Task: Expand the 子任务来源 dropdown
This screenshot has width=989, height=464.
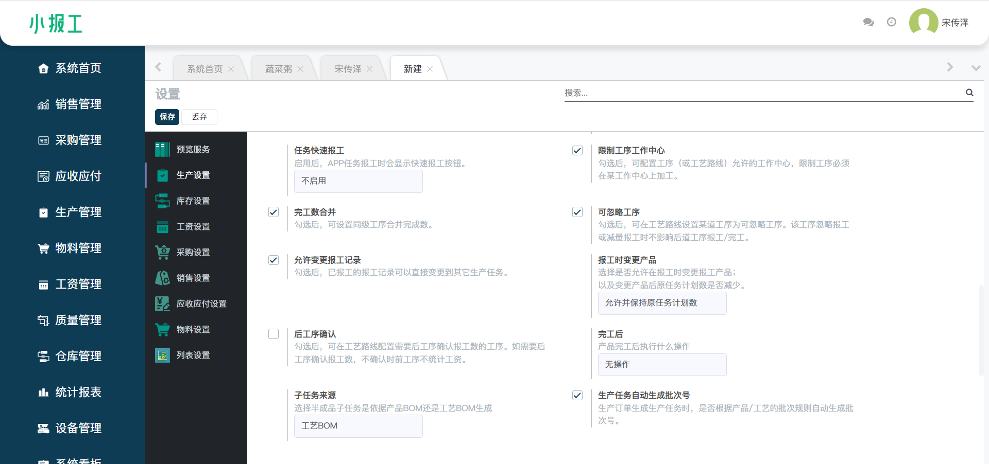Action: pyautogui.click(x=358, y=426)
